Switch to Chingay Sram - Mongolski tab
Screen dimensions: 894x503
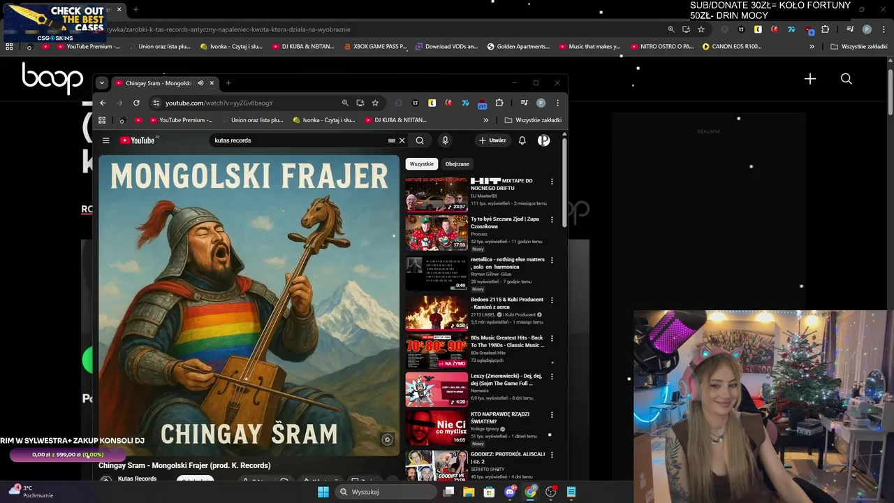pos(164,83)
